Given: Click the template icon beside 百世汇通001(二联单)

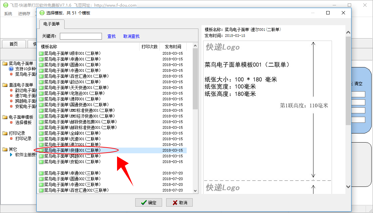Looking at the screenshot, I should click(41, 76).
